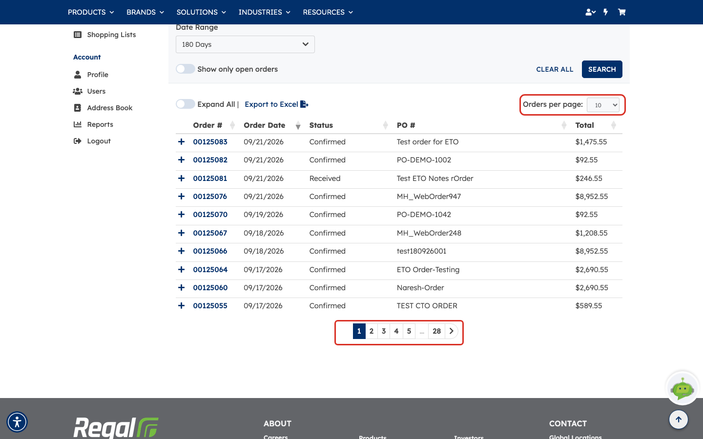
Task: Toggle Show only open orders switch
Action: pyautogui.click(x=186, y=69)
